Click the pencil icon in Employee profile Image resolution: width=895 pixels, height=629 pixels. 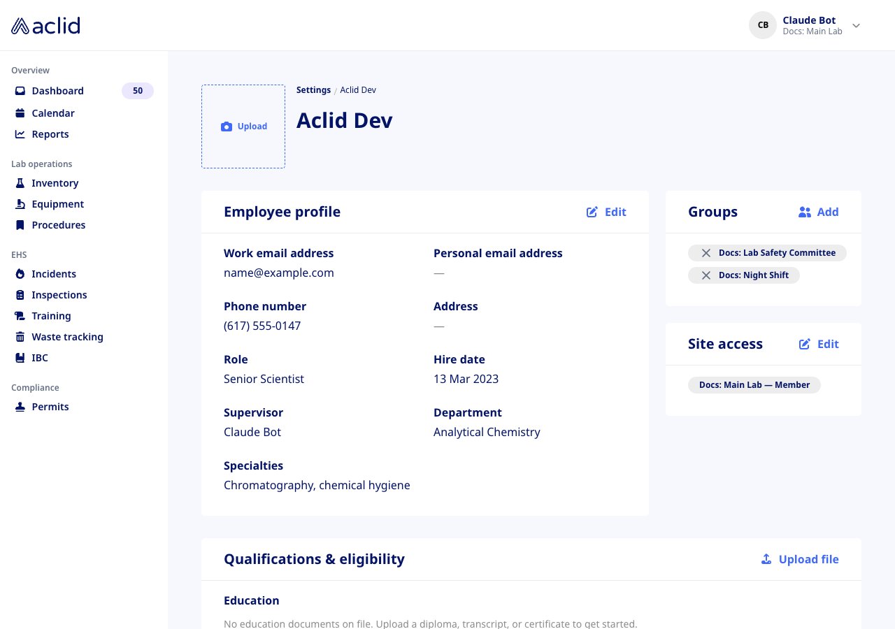[592, 212]
